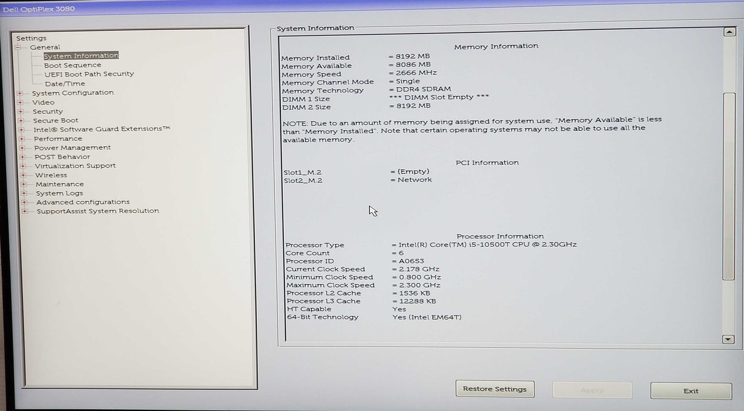Viewport: 744px width, 411px height.
Task: Expand the POST Behavior section
Action: (x=22, y=157)
